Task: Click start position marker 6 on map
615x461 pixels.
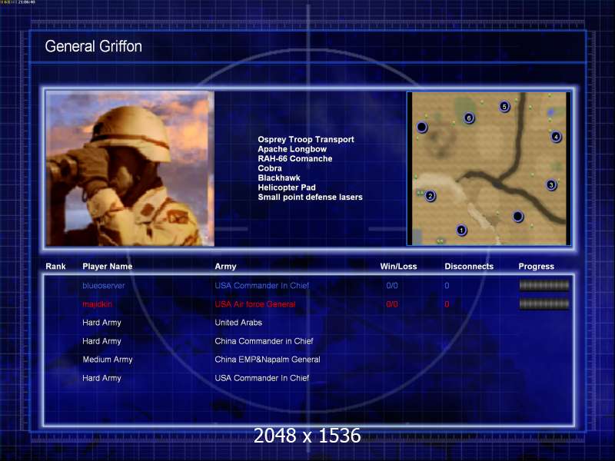Action: point(468,118)
